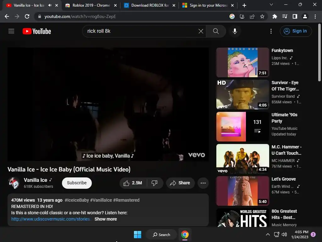
Task: Click the #Remastered hashtag
Action: pos(126,200)
